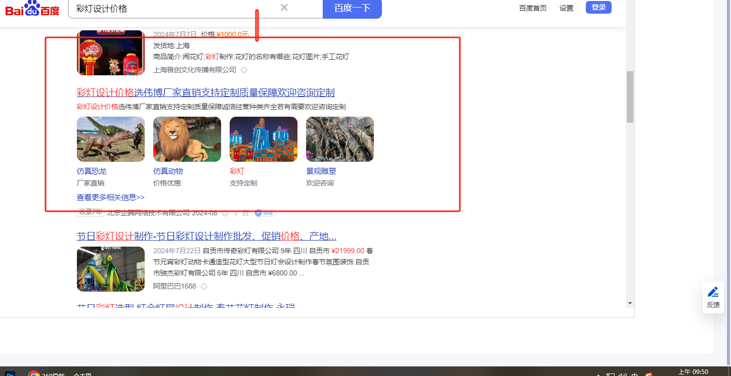Open 设置 in the top navigation
731x376 pixels.
point(567,8)
